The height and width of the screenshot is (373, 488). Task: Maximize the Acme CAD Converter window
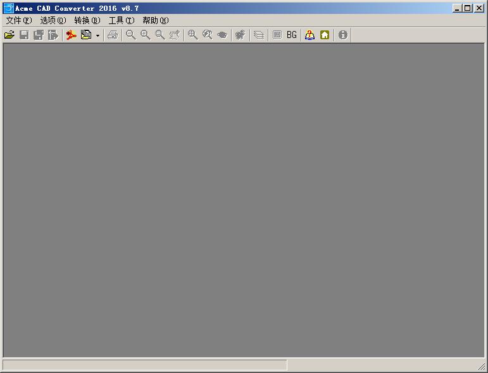click(x=467, y=8)
